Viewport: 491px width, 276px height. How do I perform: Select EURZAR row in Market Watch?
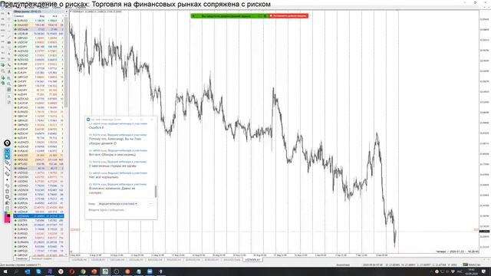pos(39,225)
